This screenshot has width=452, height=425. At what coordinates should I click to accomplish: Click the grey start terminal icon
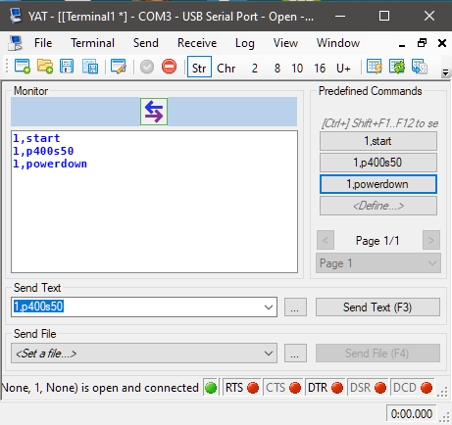coord(147,67)
